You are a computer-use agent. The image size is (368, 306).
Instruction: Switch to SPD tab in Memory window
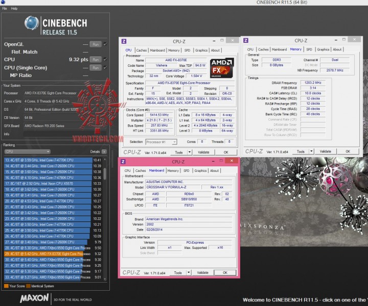309,49
